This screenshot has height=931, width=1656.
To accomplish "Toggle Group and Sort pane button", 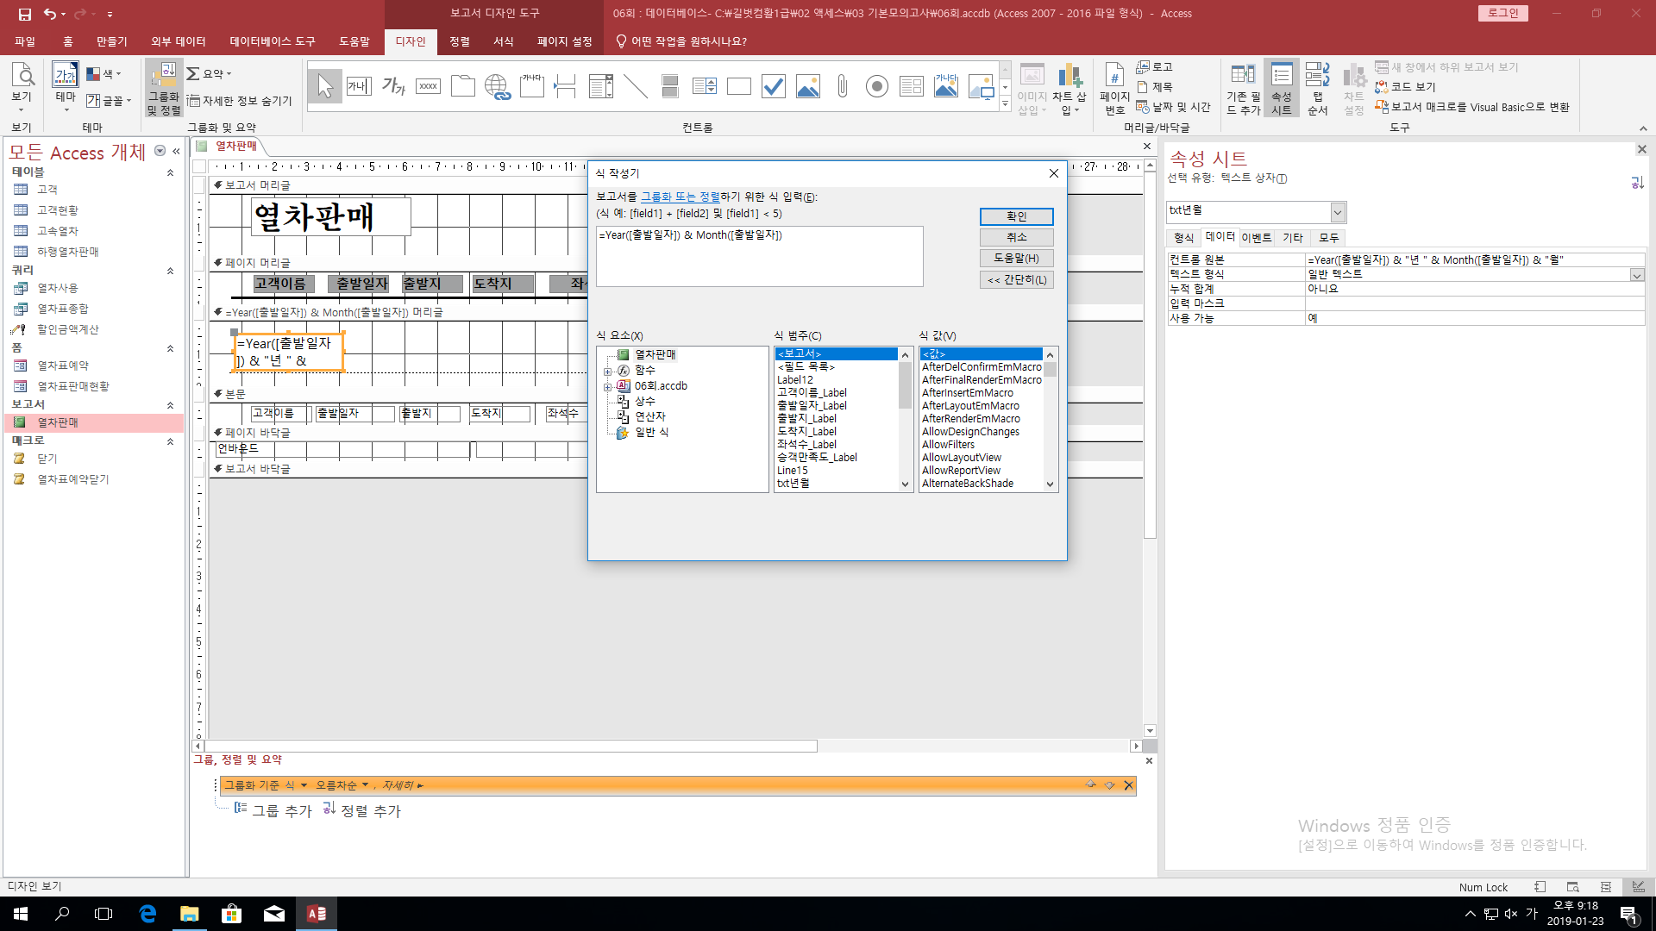I will click(x=164, y=87).
